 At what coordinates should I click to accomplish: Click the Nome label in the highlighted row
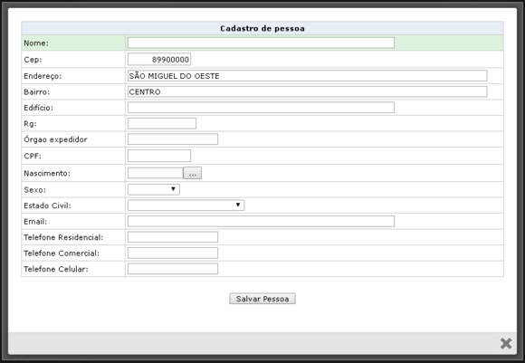pyautogui.click(x=36, y=43)
